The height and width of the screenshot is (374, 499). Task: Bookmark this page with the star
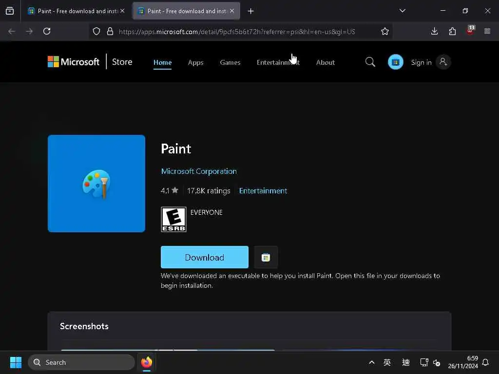tap(385, 31)
